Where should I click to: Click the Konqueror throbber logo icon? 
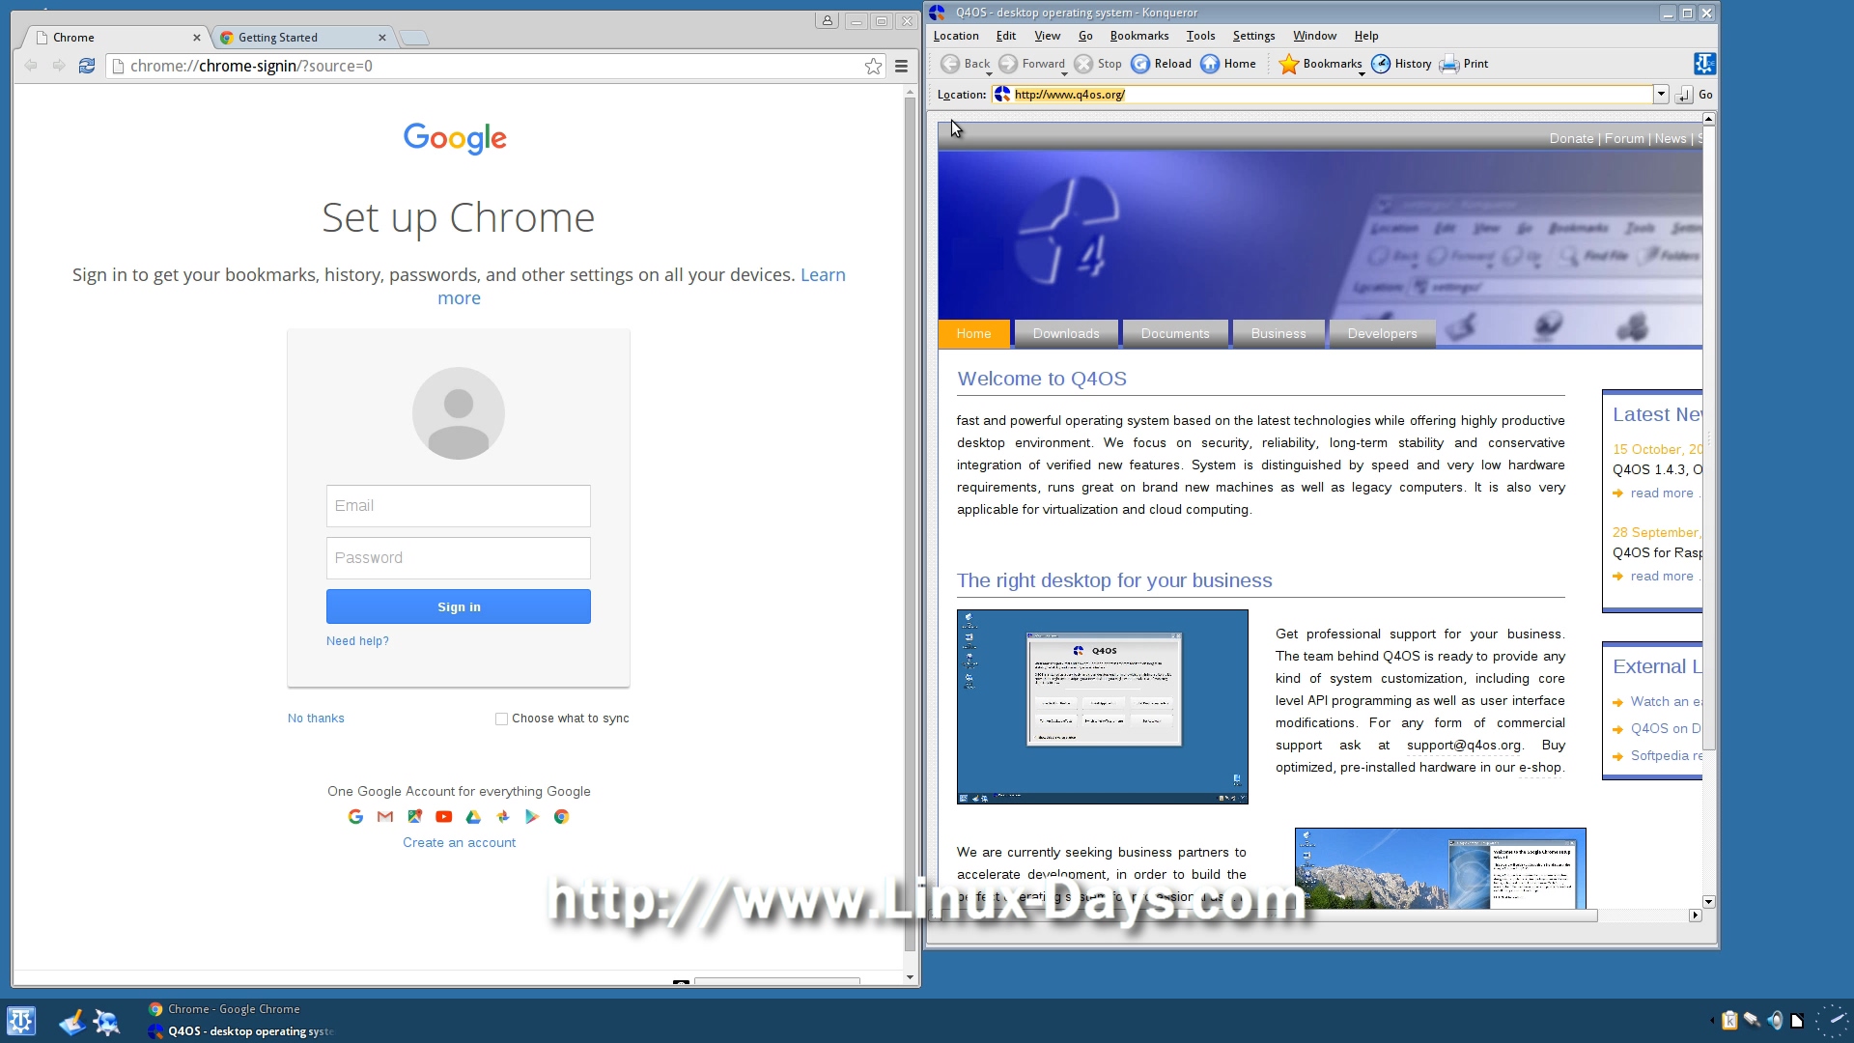click(x=1704, y=64)
